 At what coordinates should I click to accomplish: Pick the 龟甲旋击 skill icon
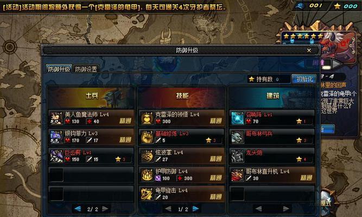tap(147, 194)
